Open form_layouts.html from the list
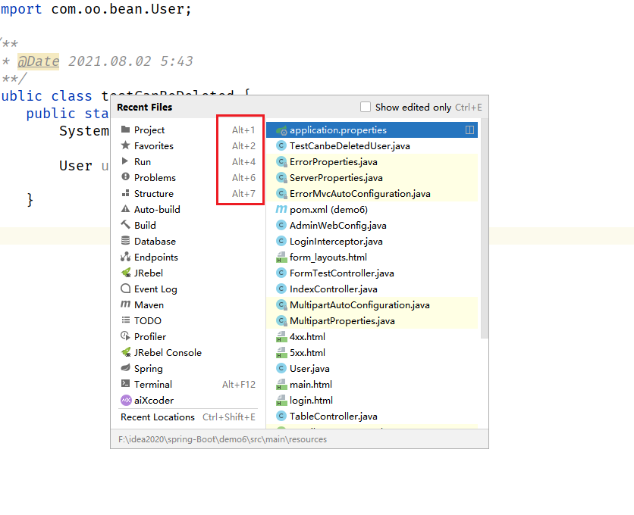 pyautogui.click(x=328, y=257)
